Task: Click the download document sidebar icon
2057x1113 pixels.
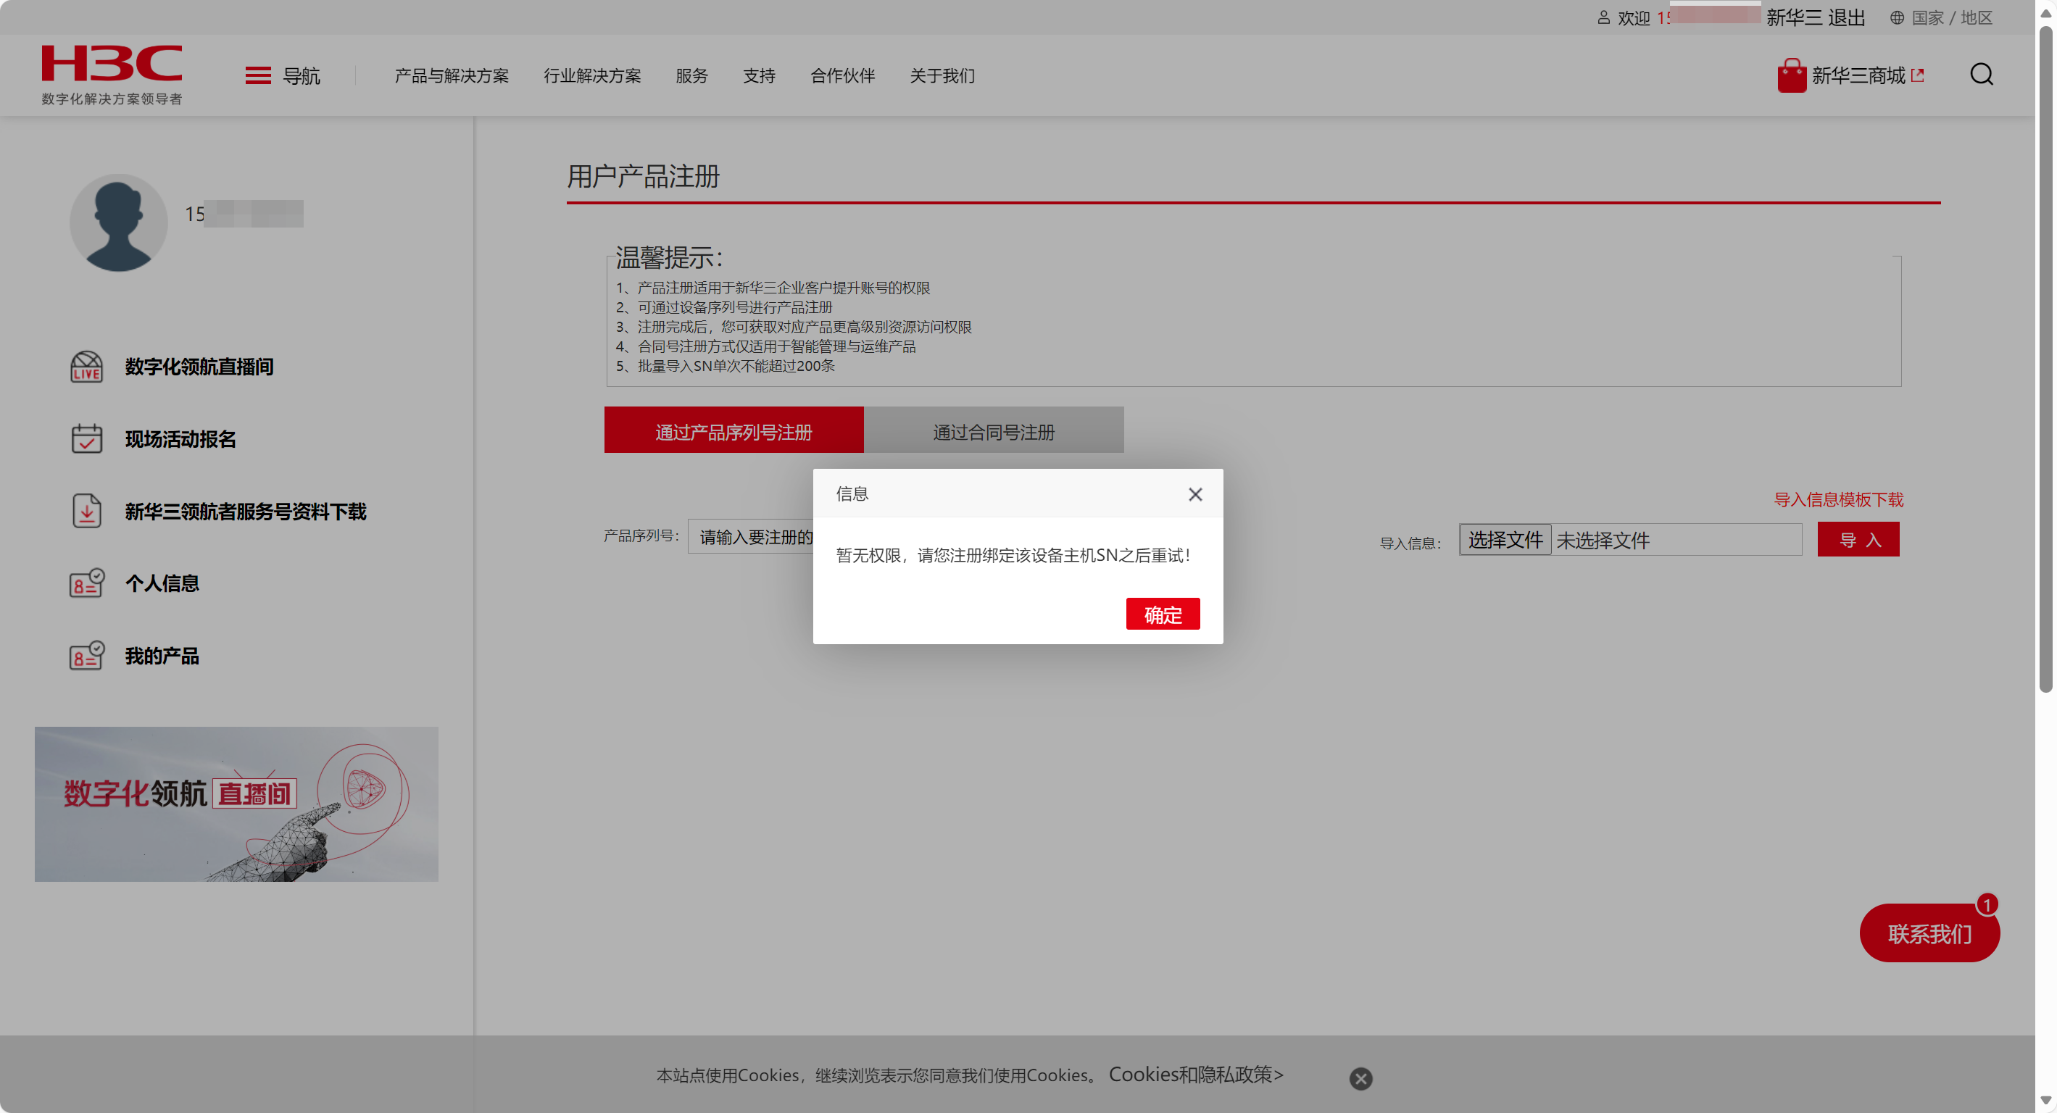Action: pos(86,511)
